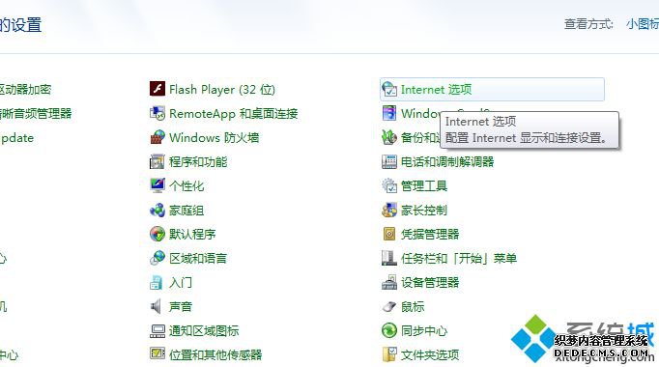Select the 驱动器加密 text entry

pyautogui.click(x=25, y=90)
